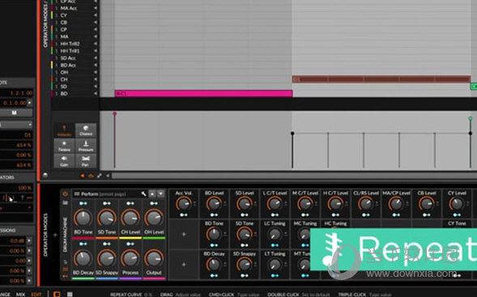
Task: Click the M mute button in inspector
Action: coord(15,112)
